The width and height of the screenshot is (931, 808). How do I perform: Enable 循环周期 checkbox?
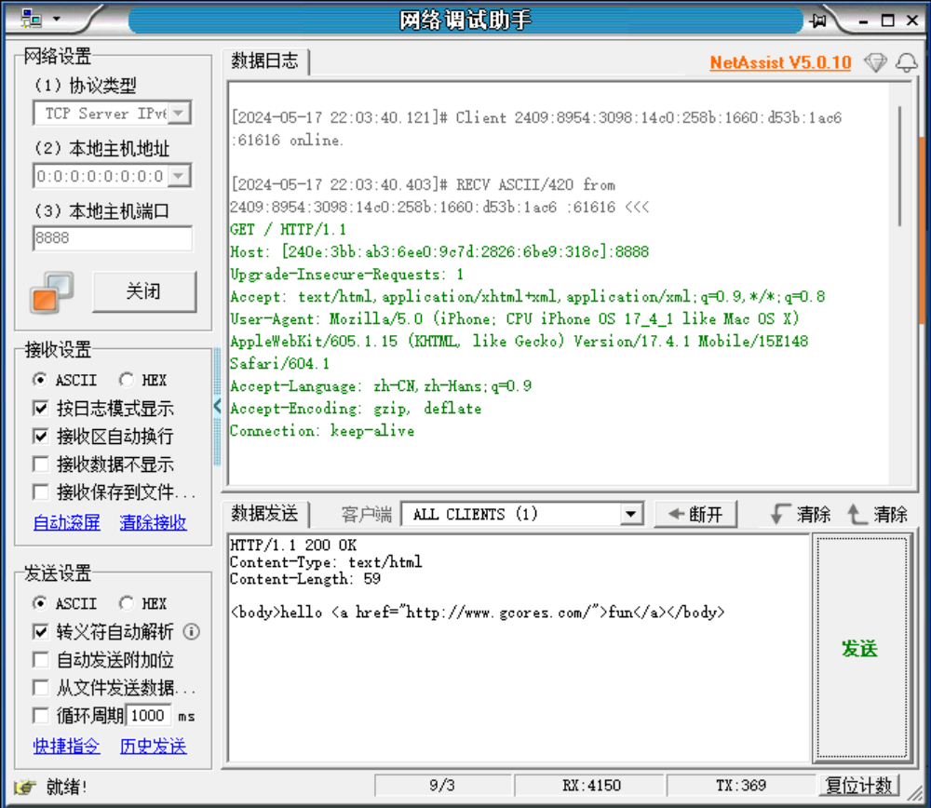click(41, 716)
